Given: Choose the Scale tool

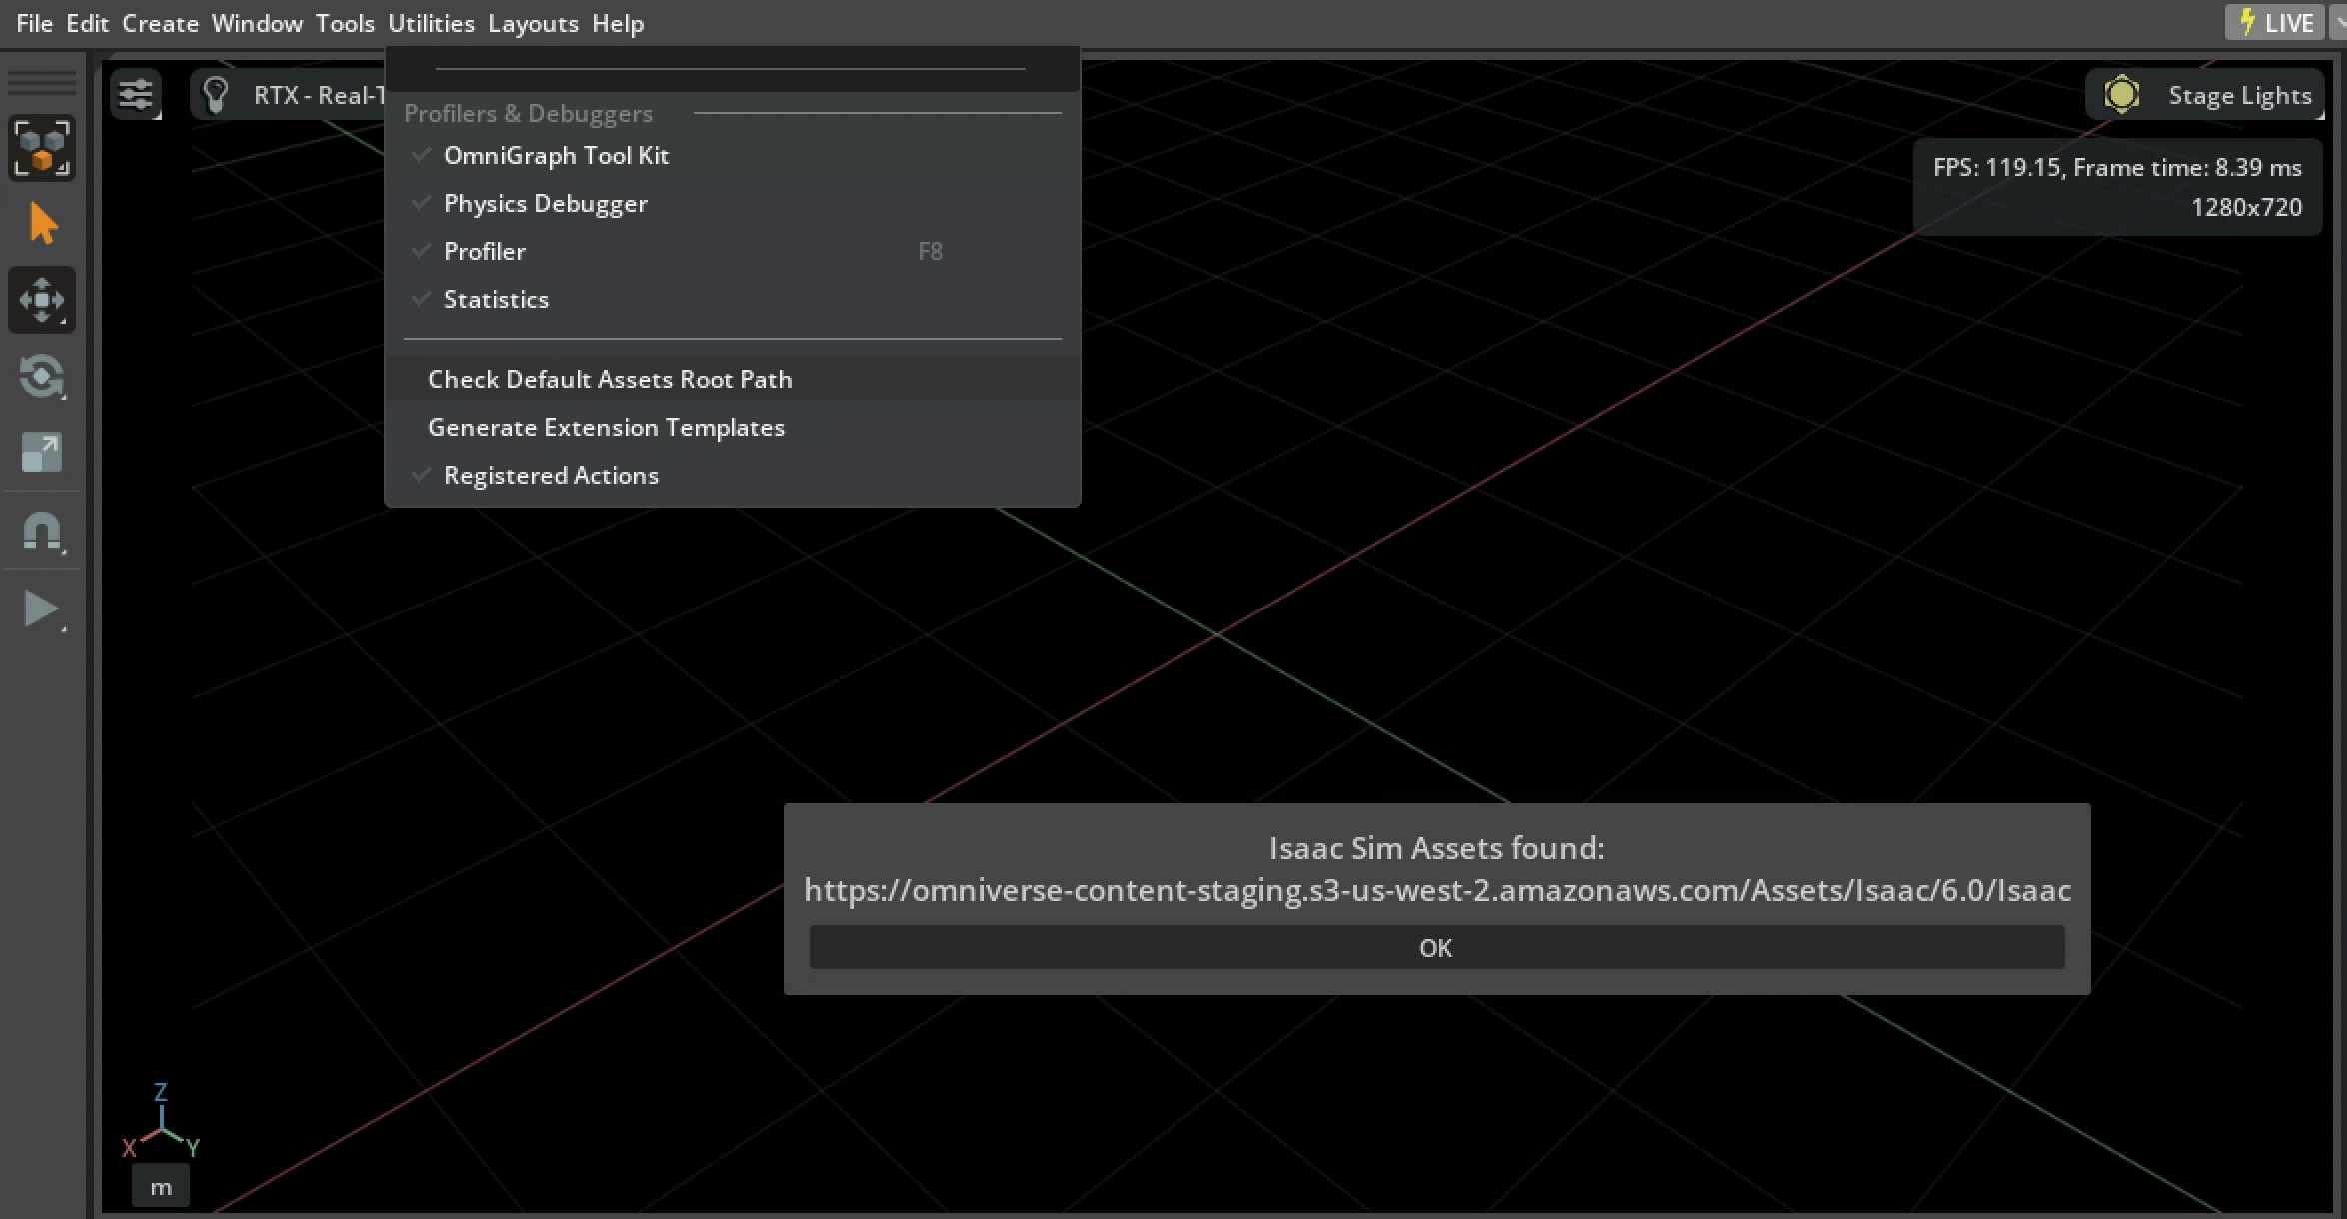Looking at the screenshot, I should coord(42,453).
